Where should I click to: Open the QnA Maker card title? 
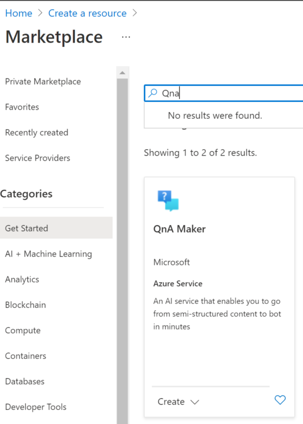[x=179, y=229]
